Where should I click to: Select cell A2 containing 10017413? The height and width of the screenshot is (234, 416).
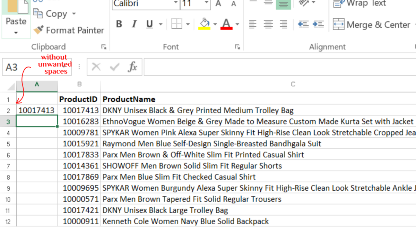37,111
